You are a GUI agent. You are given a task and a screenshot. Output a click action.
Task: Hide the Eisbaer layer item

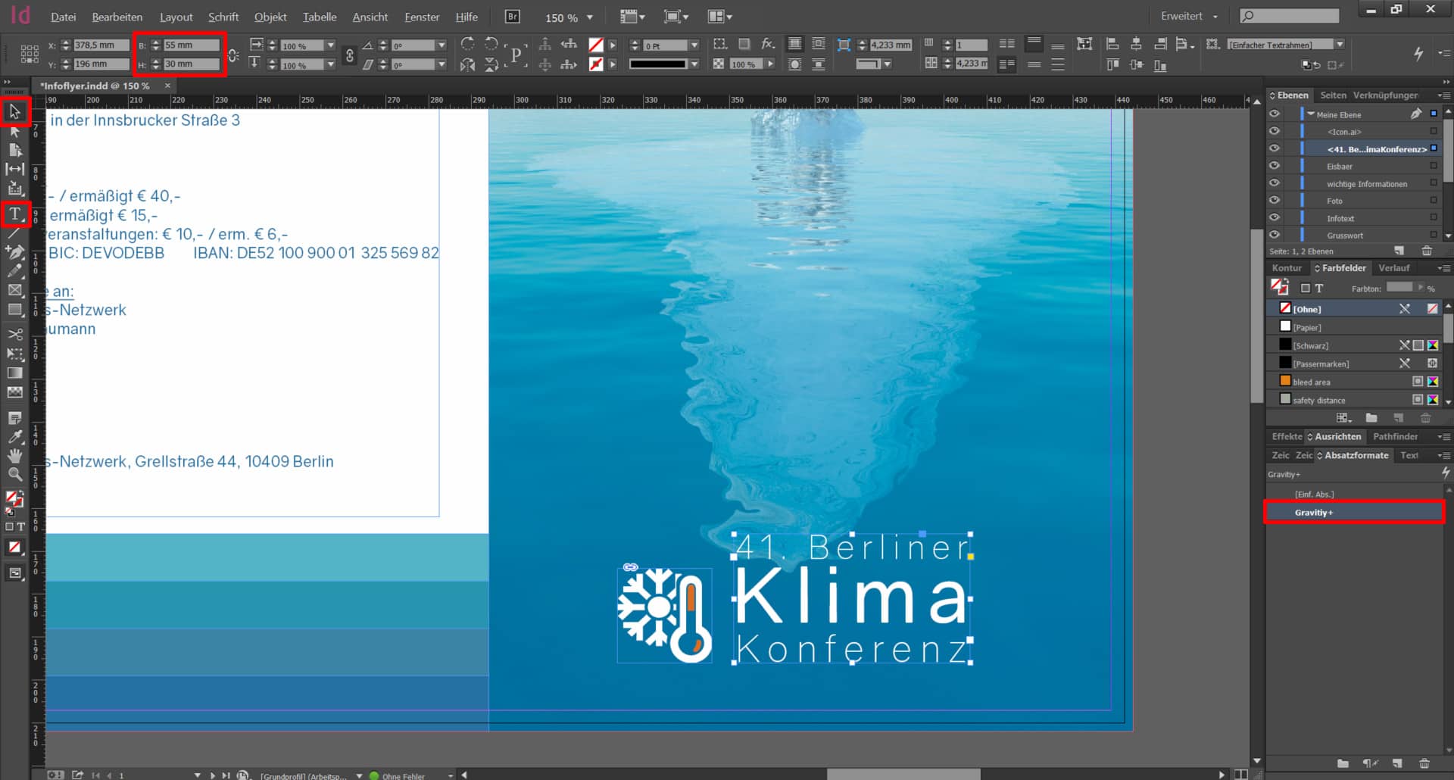(x=1275, y=166)
